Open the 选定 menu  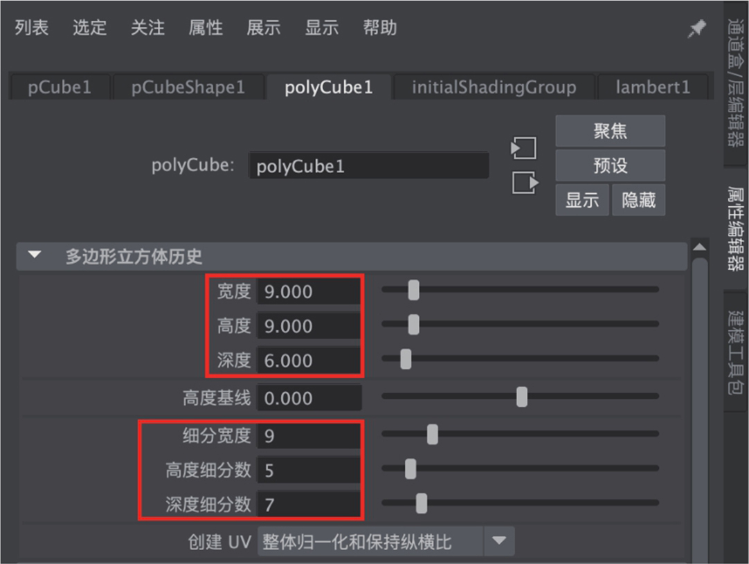click(90, 28)
